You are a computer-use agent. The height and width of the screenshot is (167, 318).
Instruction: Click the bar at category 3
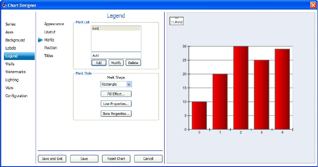click(262, 95)
